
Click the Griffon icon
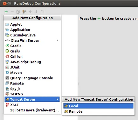[7, 56]
